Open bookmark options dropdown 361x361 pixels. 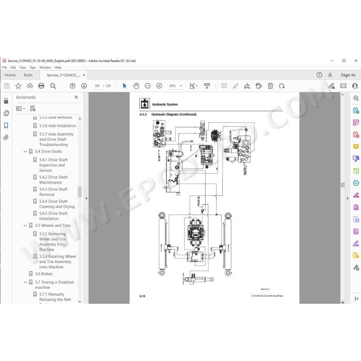pyautogui.click(x=21, y=108)
